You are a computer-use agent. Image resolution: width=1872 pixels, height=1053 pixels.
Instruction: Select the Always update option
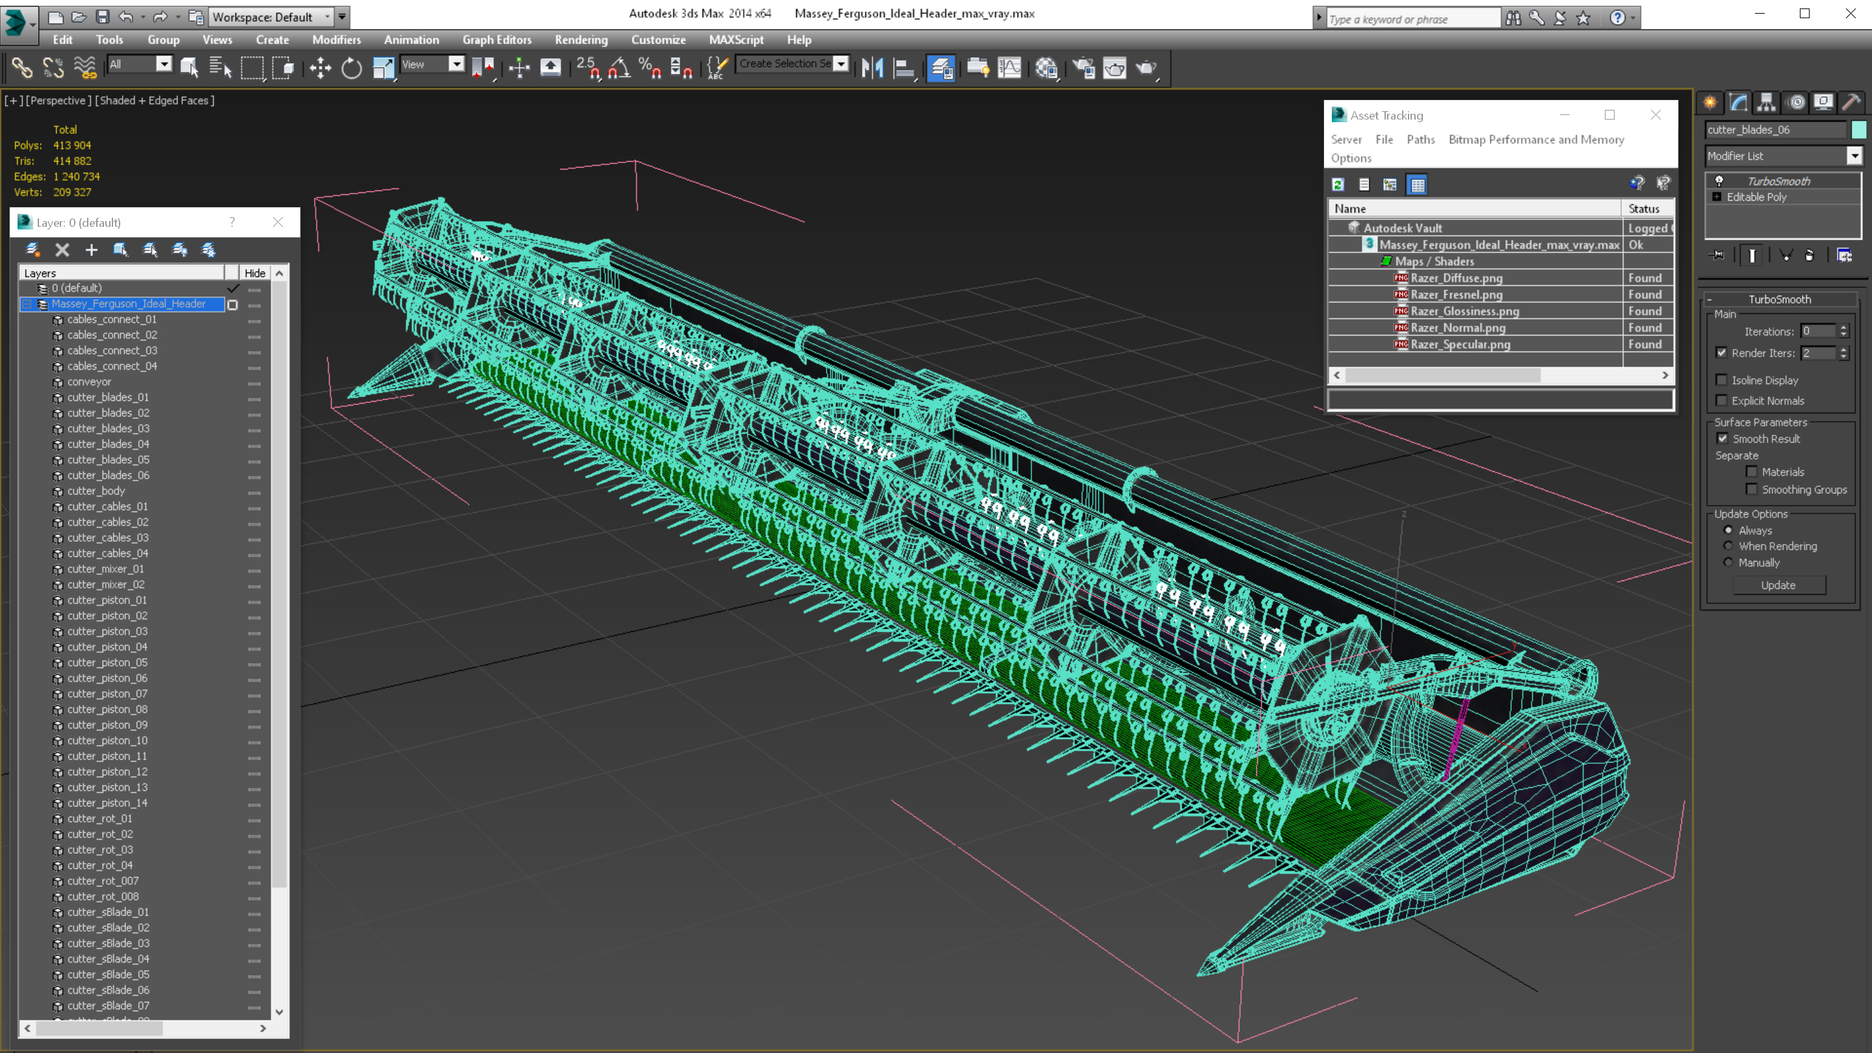coord(1728,530)
